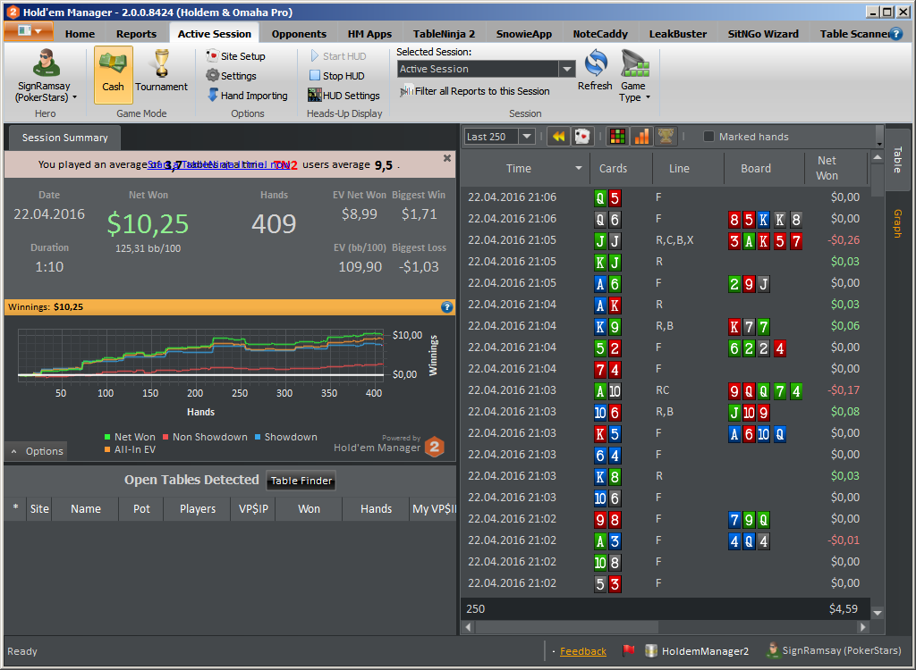This screenshot has height=670, width=916.
Task: Open the vertical Graph side tab
Action: pos(898,223)
